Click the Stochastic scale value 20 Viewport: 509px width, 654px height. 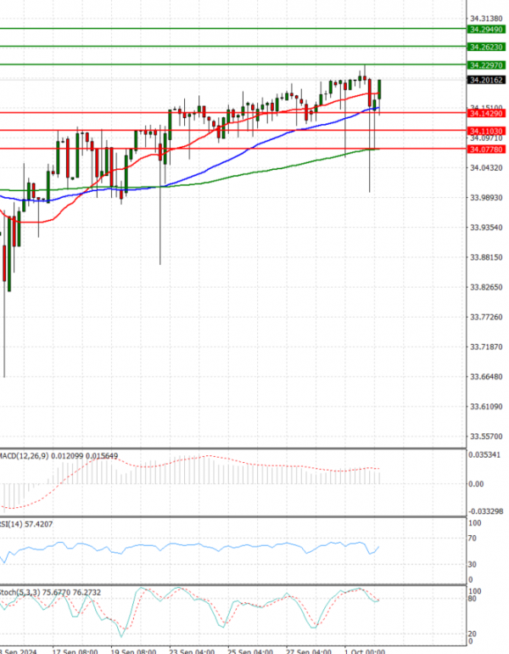473,634
